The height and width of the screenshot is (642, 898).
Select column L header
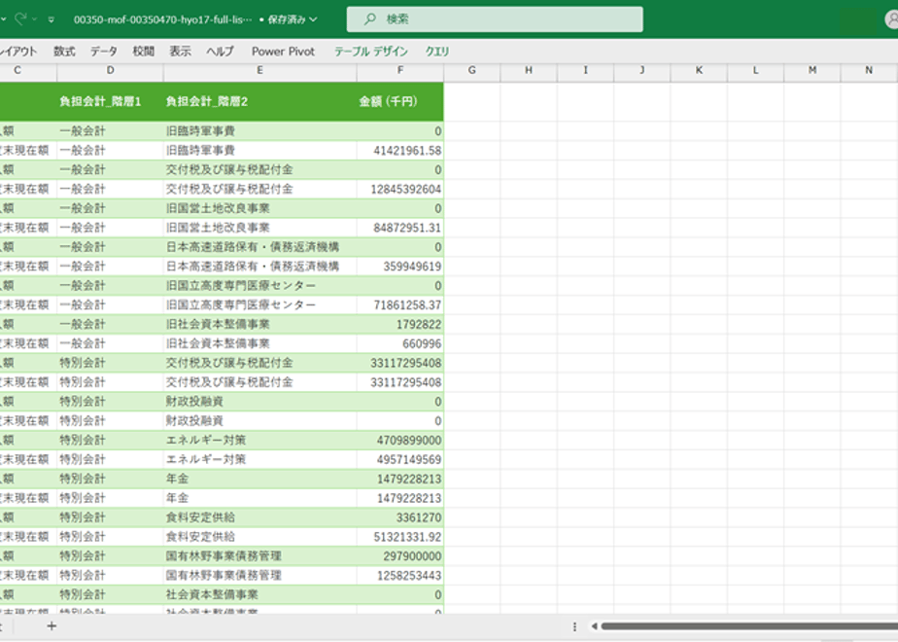tap(755, 70)
